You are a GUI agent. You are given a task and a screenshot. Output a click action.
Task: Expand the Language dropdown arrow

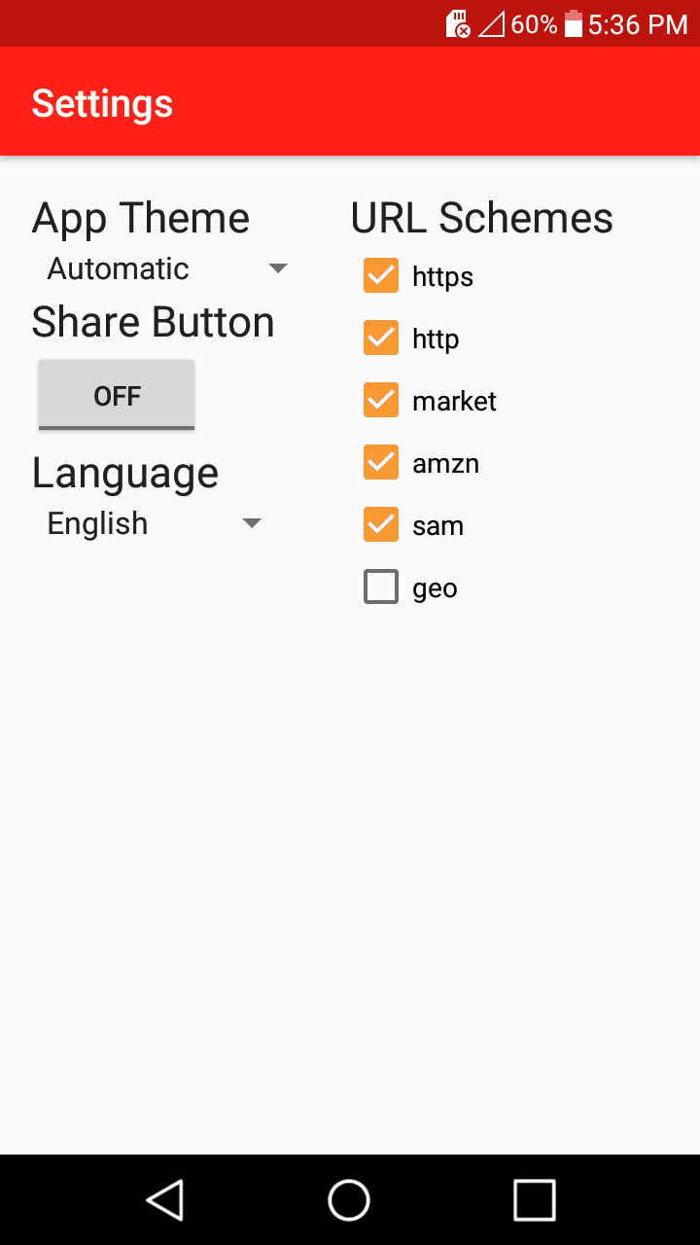(252, 523)
